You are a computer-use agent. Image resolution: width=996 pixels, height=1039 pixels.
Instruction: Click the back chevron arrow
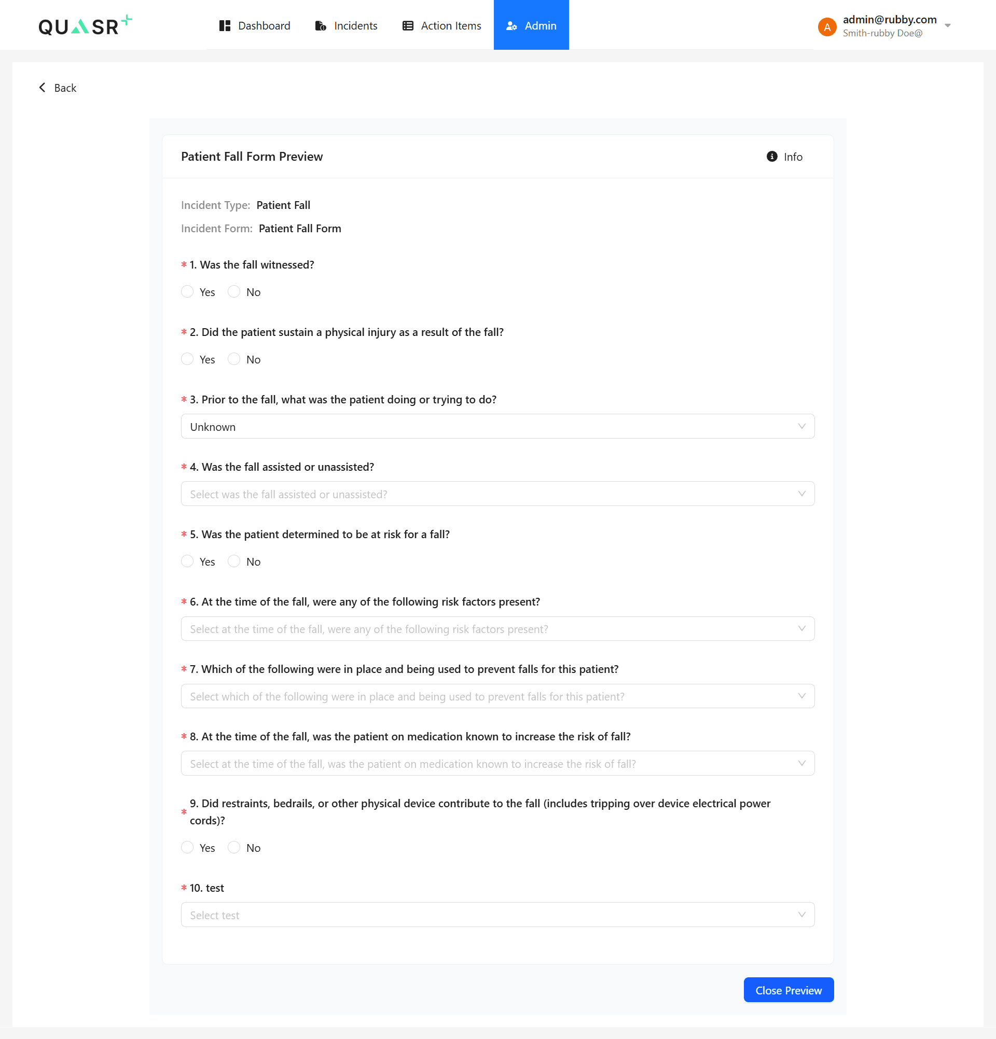pos(43,88)
